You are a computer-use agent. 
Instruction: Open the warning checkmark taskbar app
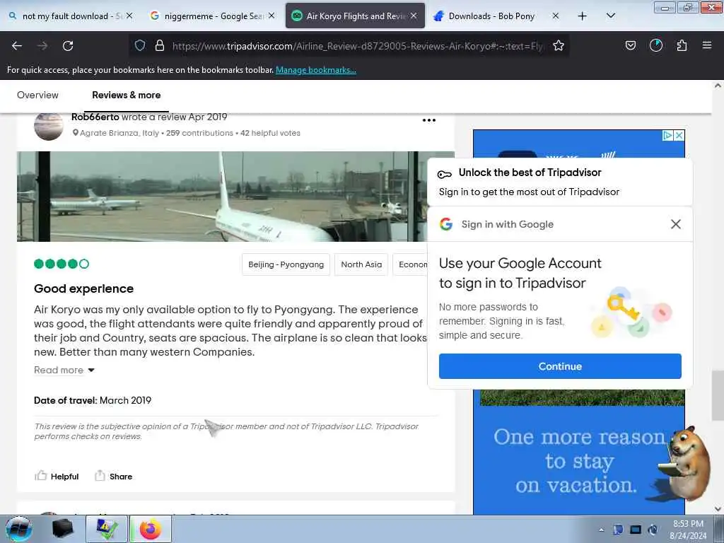click(107, 529)
